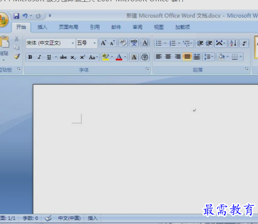Switch to the 插入 ribbon tab
This screenshot has width=258, height=224.
(42, 27)
